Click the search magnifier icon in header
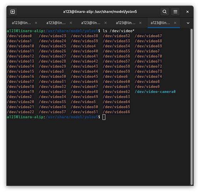Screen dimensions: 200x193 click(x=164, y=12)
